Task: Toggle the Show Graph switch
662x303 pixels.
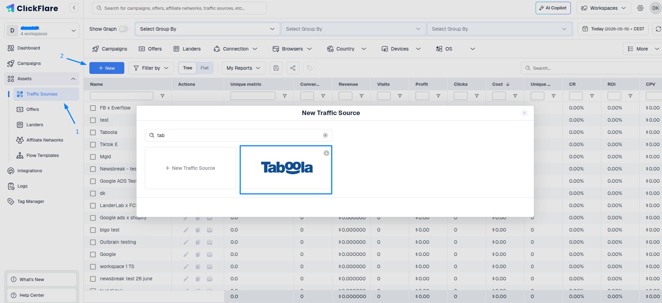Action: [x=124, y=29]
